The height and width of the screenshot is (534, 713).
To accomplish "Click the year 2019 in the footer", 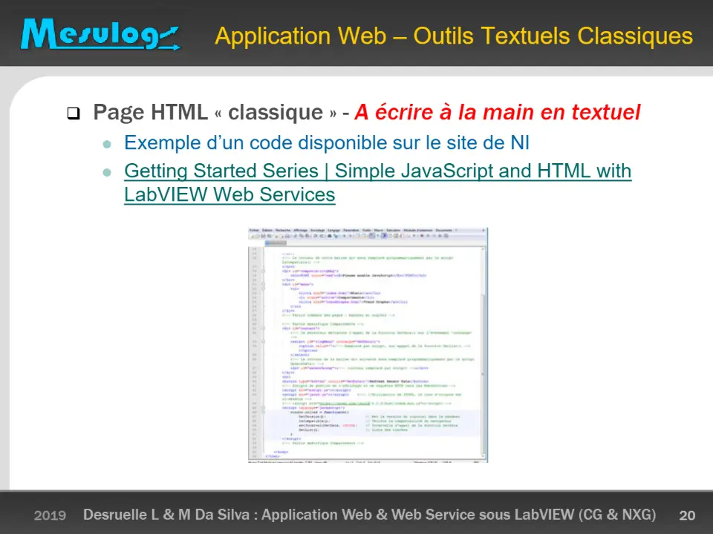I will 50,515.
